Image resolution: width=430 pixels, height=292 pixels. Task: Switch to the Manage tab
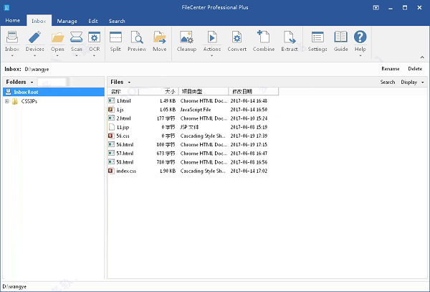click(x=67, y=21)
